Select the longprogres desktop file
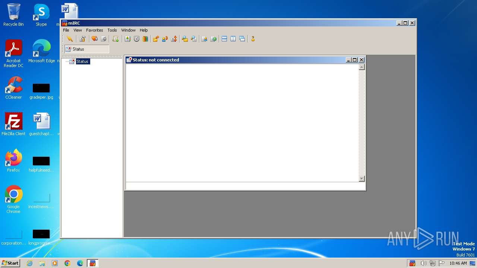477x268 pixels. pos(41,237)
